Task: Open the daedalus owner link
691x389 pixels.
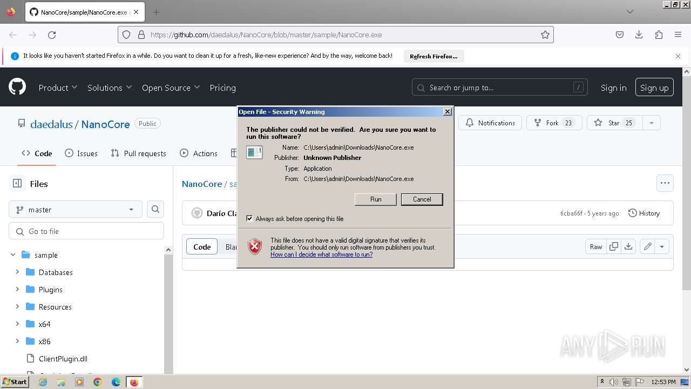Action: (x=51, y=124)
